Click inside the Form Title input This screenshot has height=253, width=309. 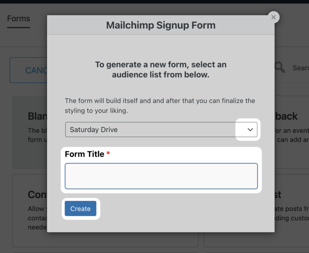point(161,176)
